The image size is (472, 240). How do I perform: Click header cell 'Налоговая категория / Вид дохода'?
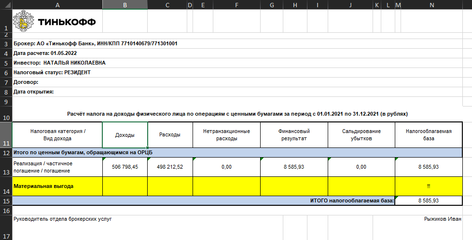tap(57, 135)
